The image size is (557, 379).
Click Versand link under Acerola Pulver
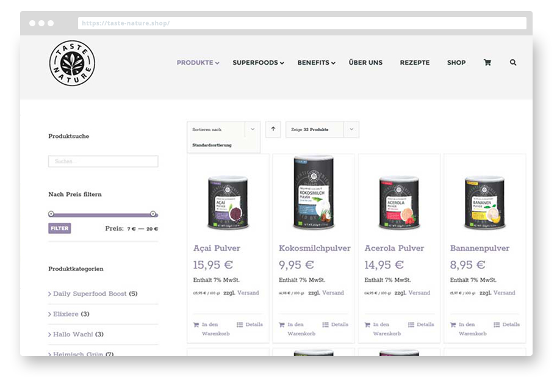419,293
